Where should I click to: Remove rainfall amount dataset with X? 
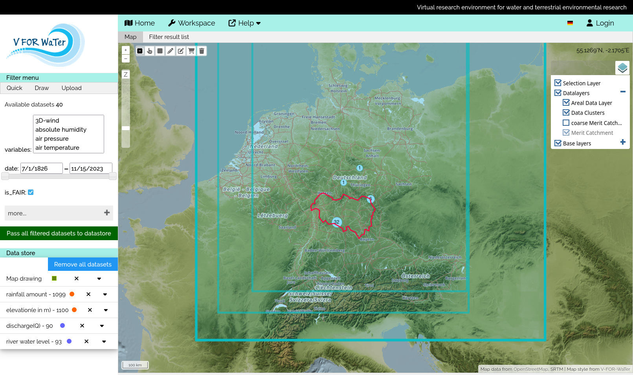pos(88,294)
